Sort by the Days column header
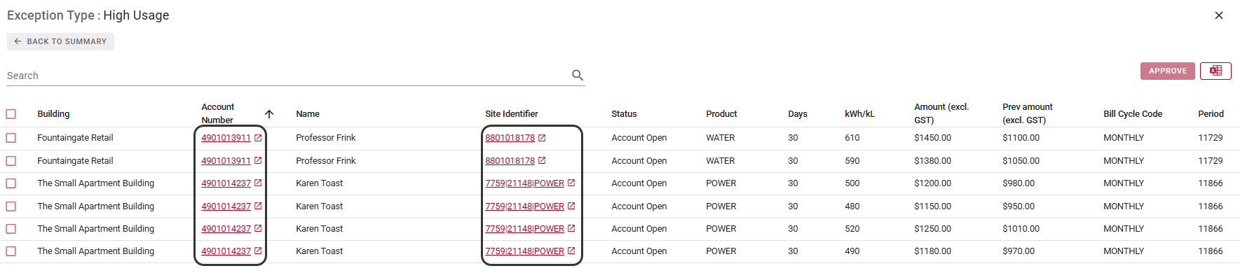Screen dimensions: 1240x273 point(798,114)
